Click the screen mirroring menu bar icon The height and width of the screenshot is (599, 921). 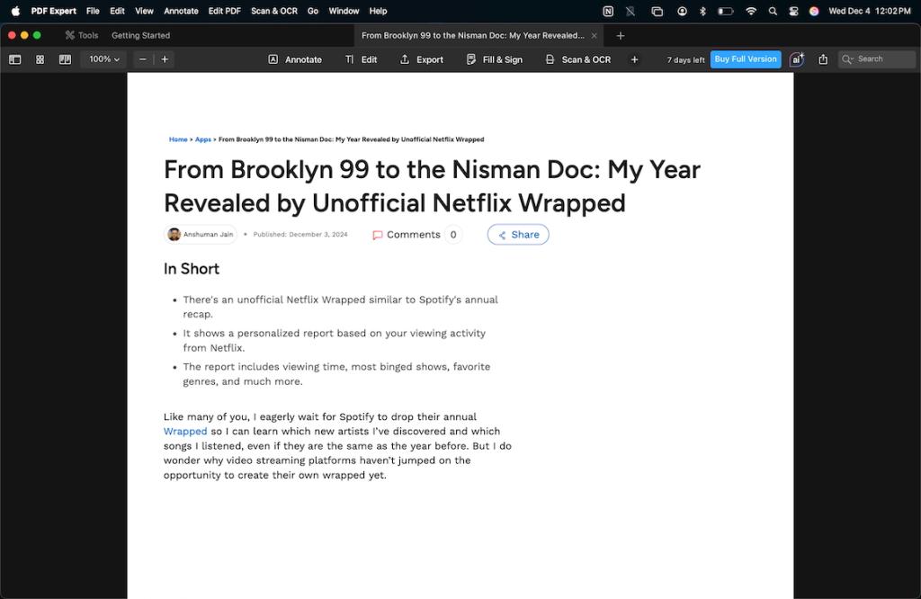pos(657,11)
